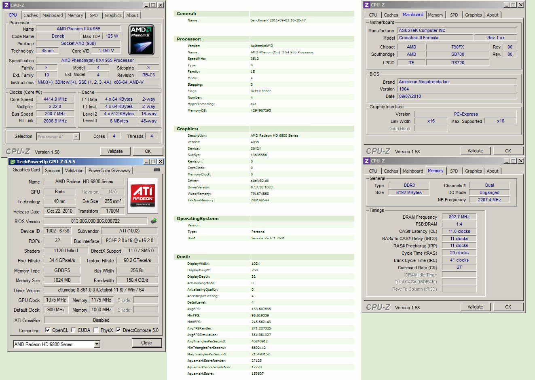Click the NB Frequency 2207.4 MHz value
The image size is (535, 380).
489,200
